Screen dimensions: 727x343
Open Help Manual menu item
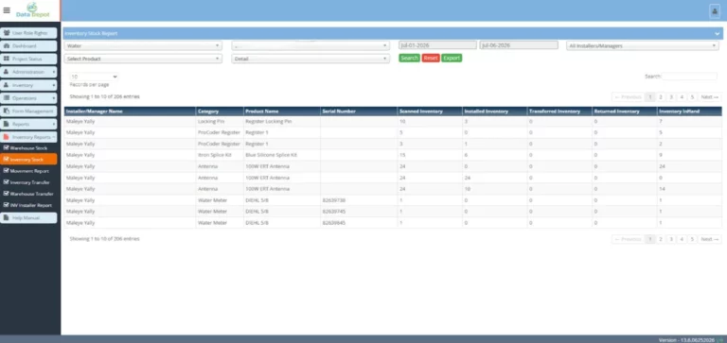pyautogui.click(x=28, y=217)
